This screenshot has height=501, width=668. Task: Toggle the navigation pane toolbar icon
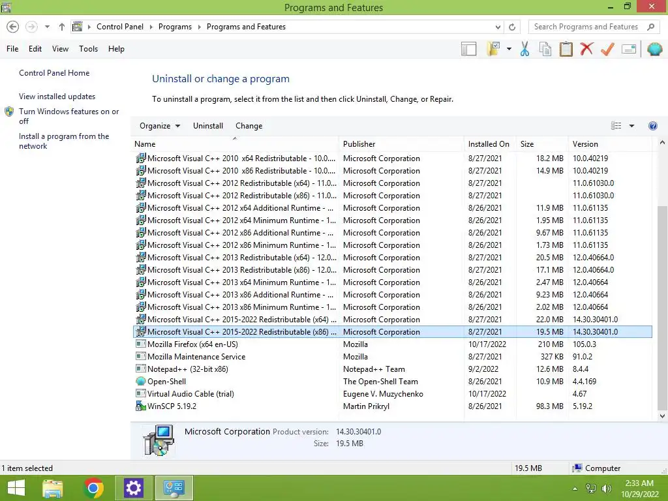[x=468, y=49]
